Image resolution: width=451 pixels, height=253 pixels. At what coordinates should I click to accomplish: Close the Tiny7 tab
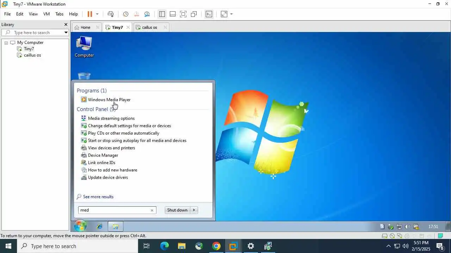(x=128, y=27)
